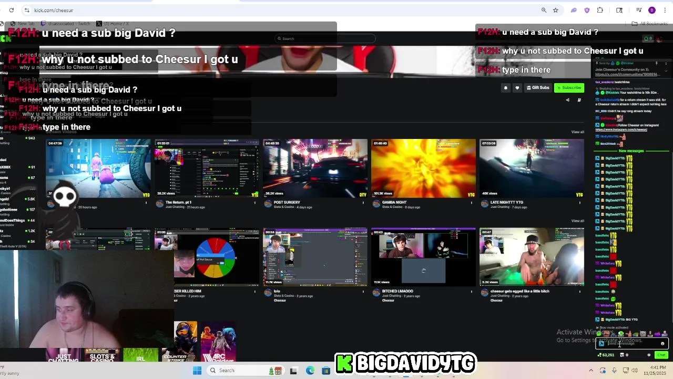The image size is (673, 379).
Task: Click the IRL category card
Action: [140, 355]
